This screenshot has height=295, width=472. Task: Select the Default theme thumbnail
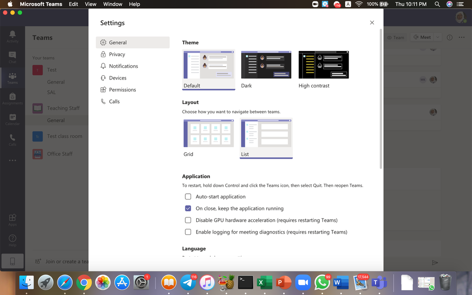pos(209,65)
